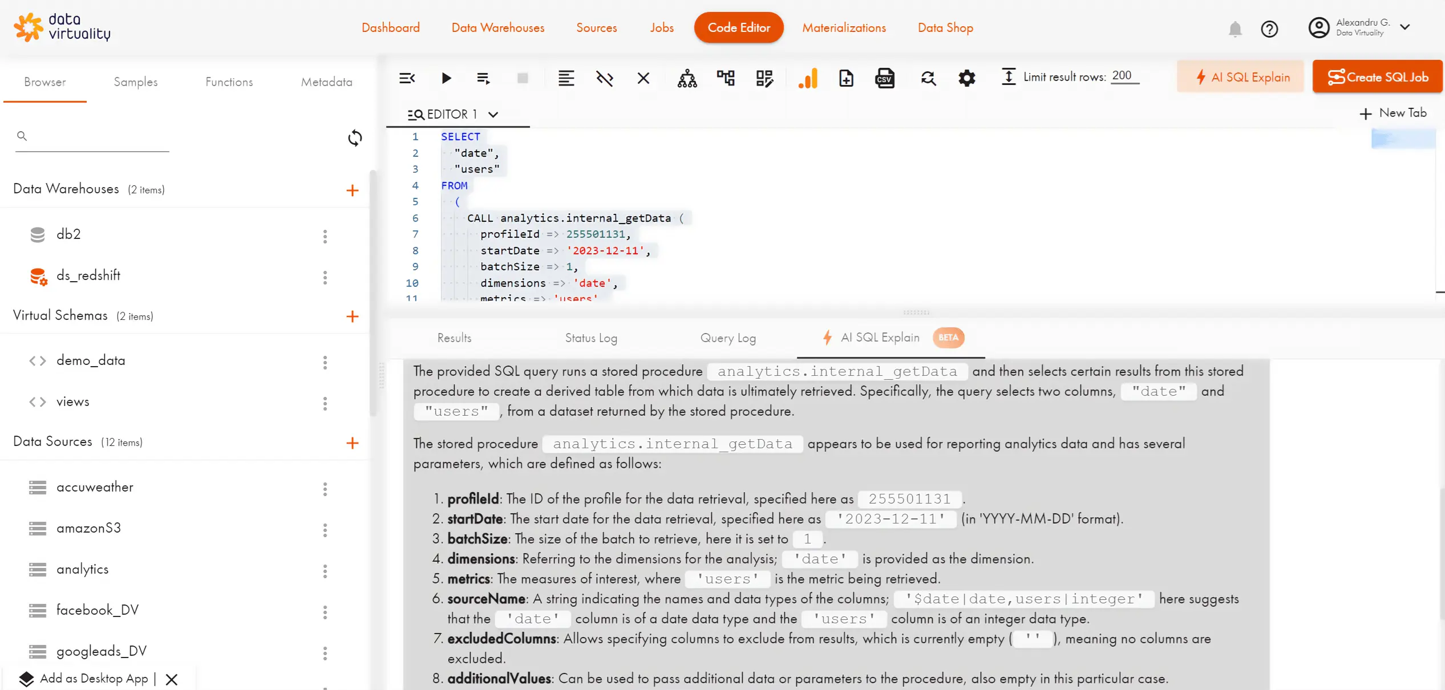
Task: Open the EDITOR 1 tab dropdown
Action: 493,115
